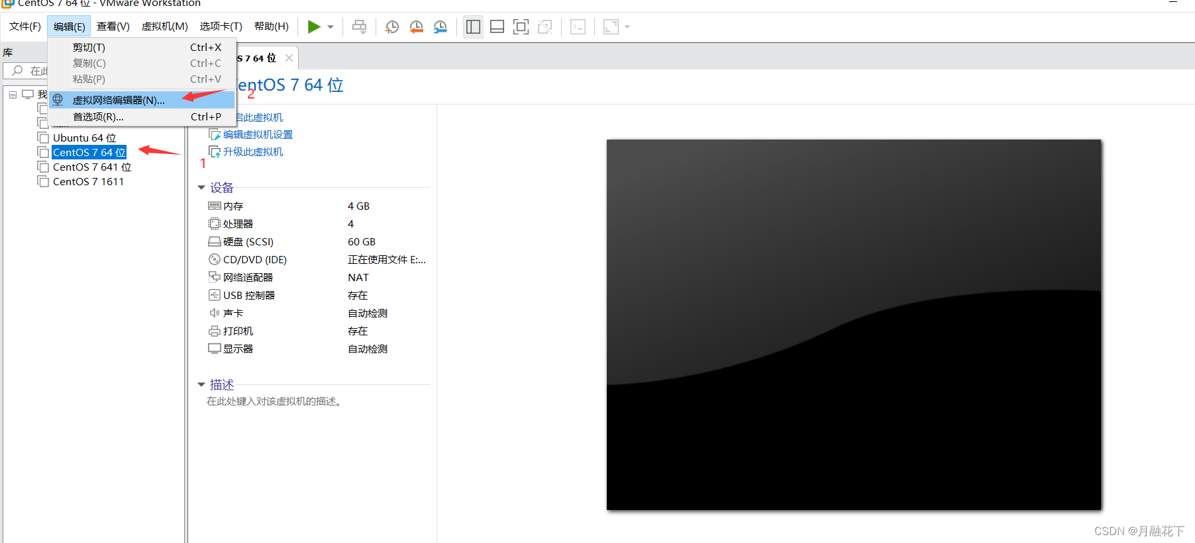Open the 选项卡(T) menu
Image resolution: width=1195 pixels, height=543 pixels.
[221, 26]
